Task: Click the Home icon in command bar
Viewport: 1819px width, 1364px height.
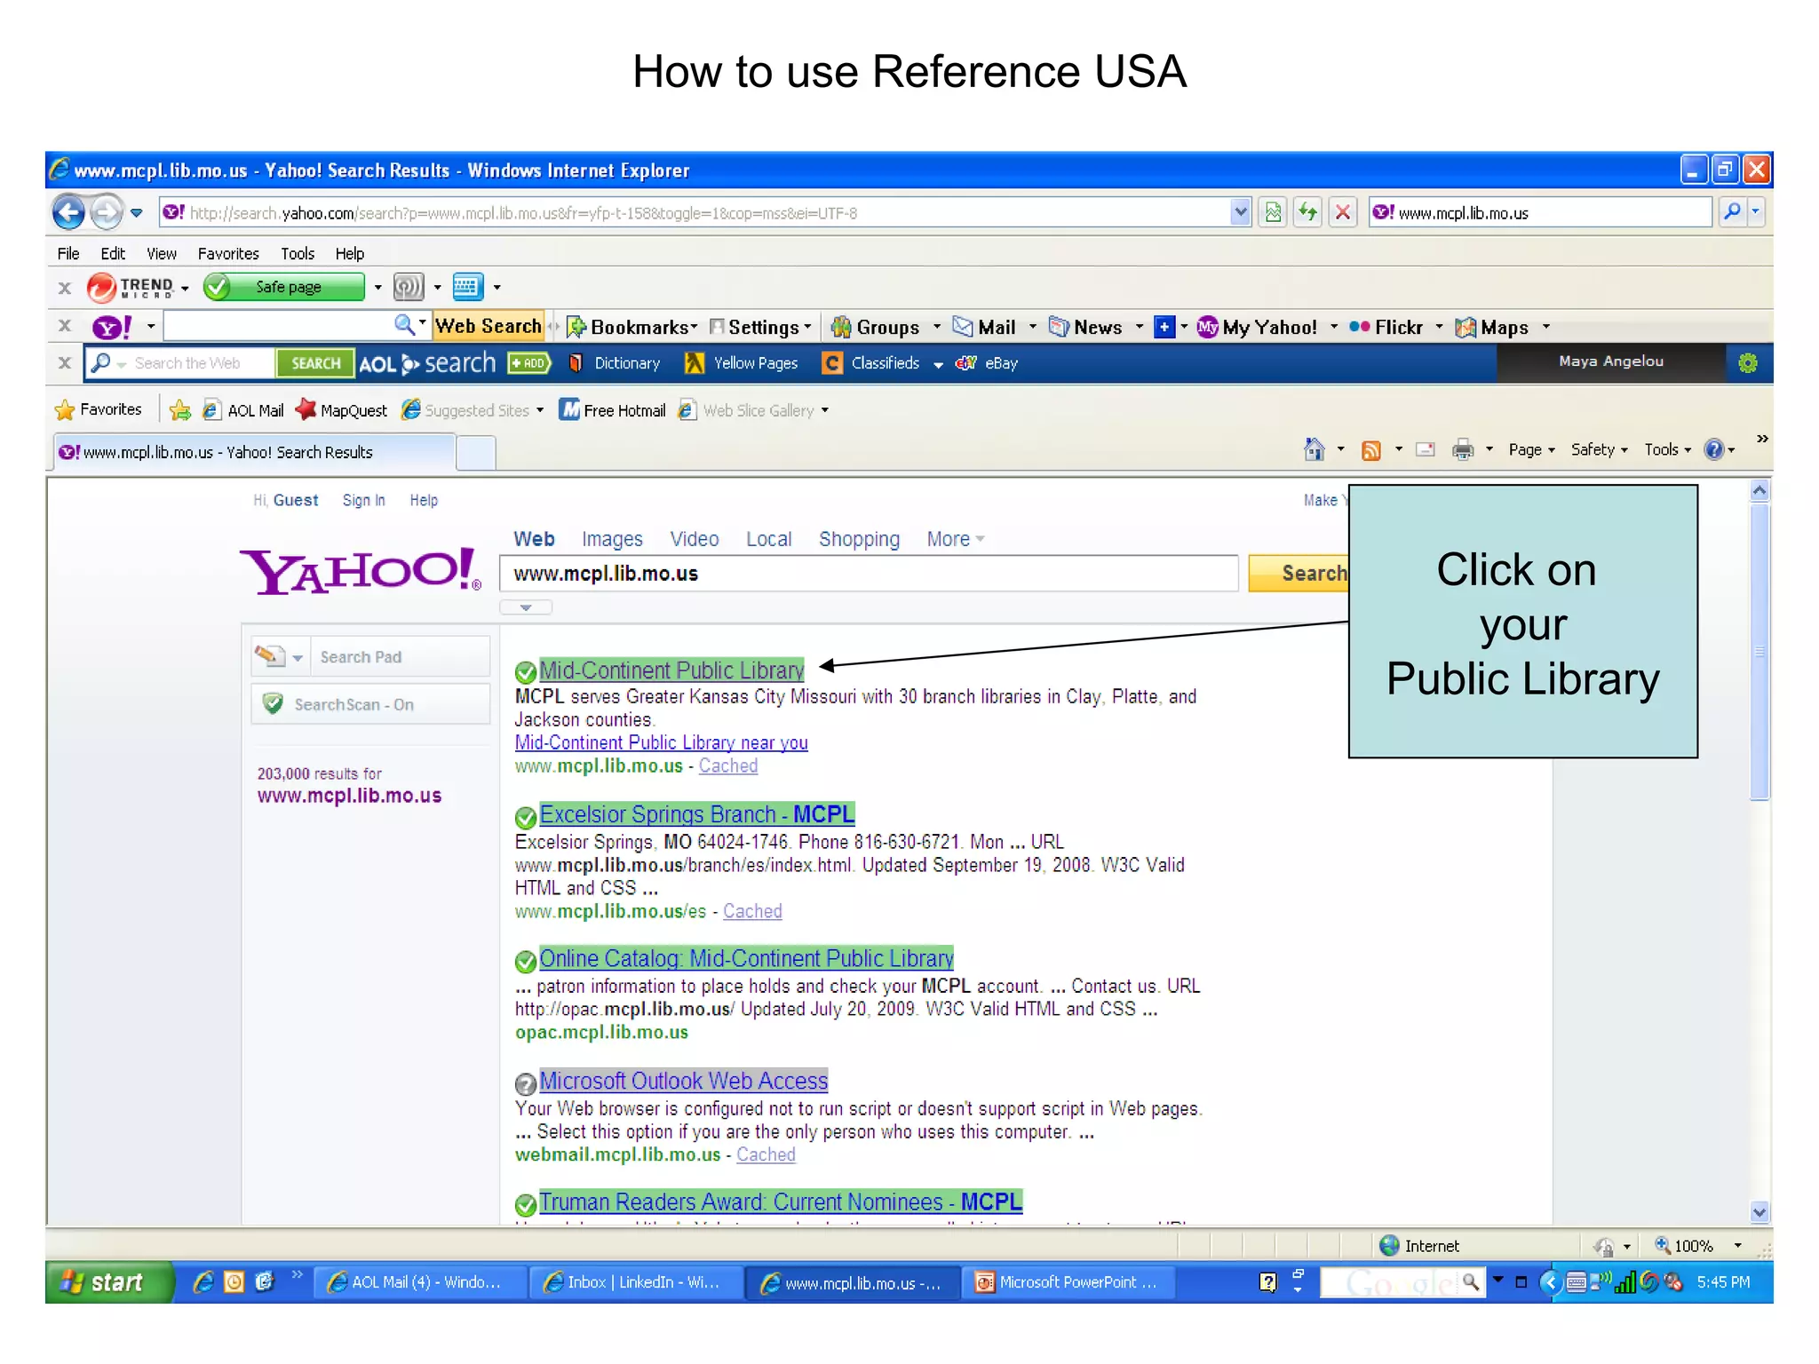Action: 1315,449
